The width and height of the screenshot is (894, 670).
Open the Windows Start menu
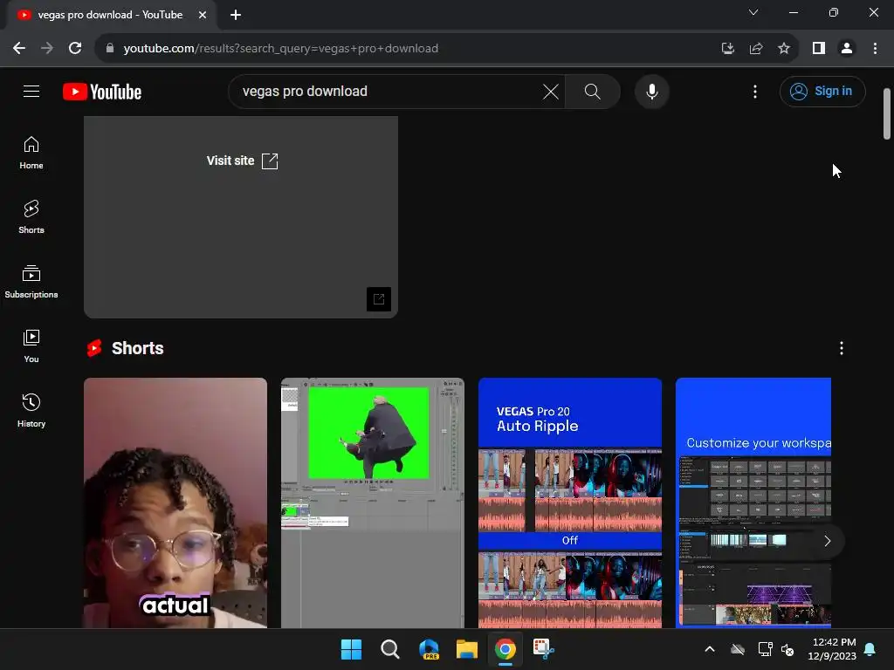click(351, 649)
